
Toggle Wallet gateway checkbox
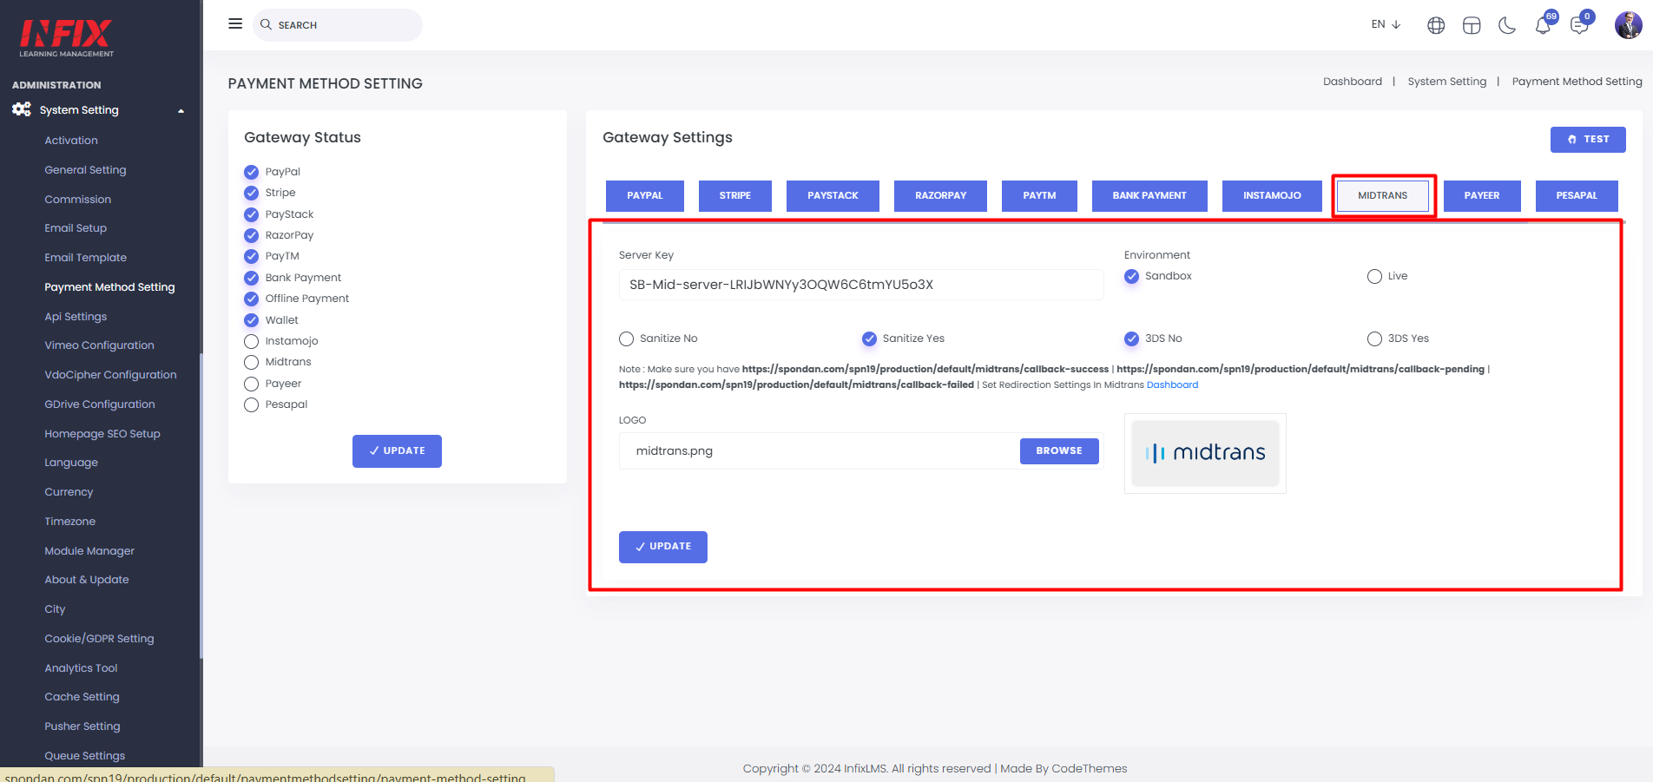coord(251,320)
